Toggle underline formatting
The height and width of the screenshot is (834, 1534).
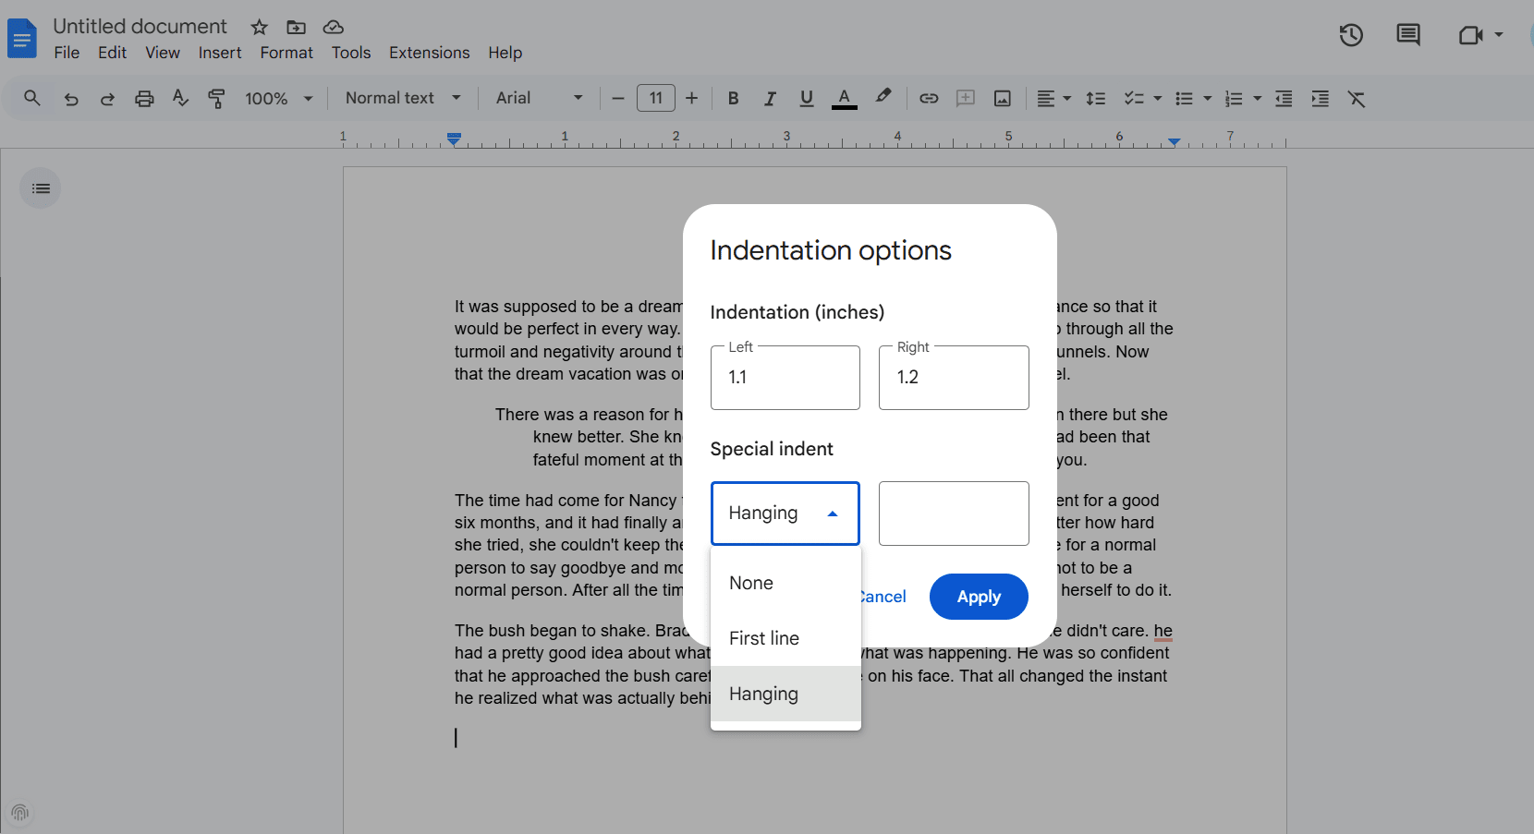[x=807, y=99]
